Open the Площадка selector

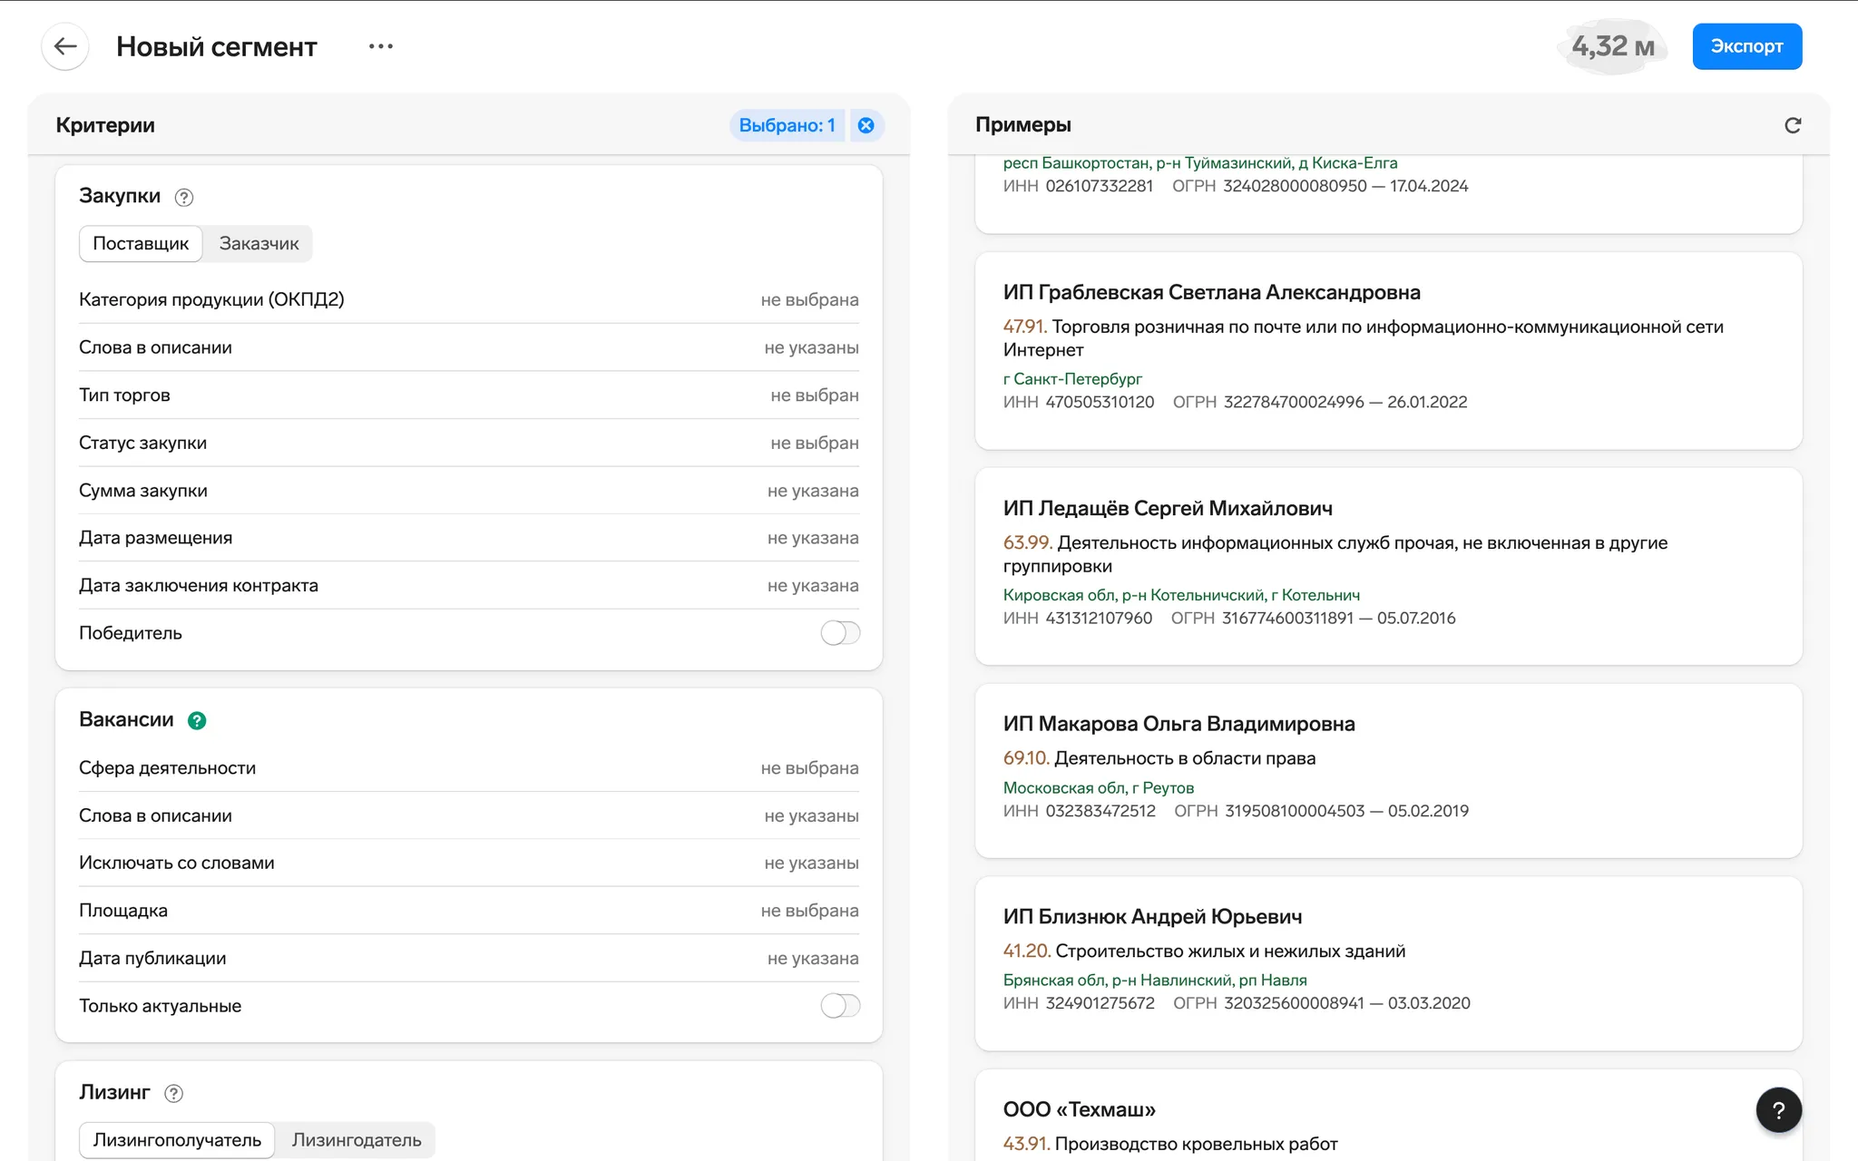[x=469, y=910]
